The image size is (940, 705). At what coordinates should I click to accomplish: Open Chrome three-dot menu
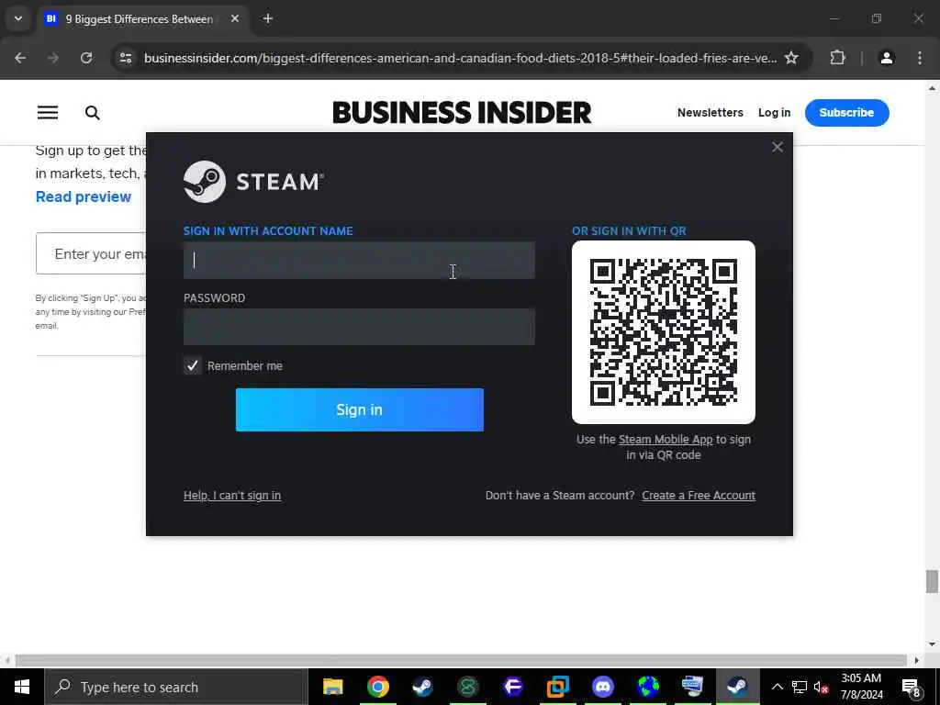pyautogui.click(x=920, y=58)
